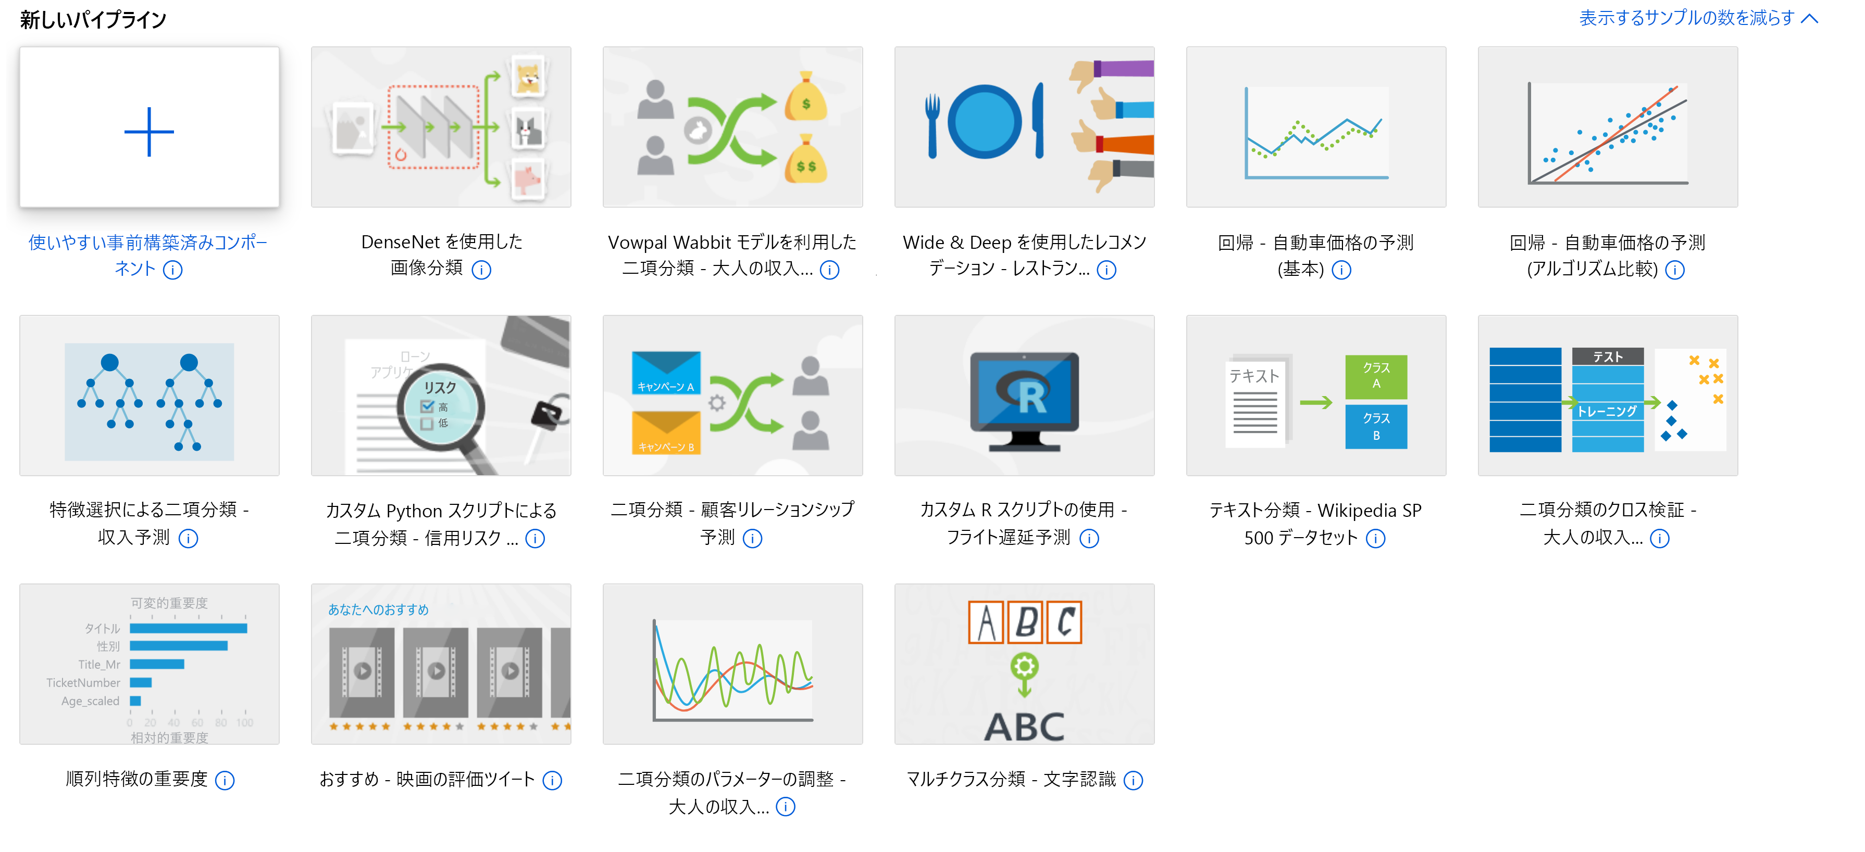The image size is (1865, 852).
Task: Open 二項分類のクロス検証 sample thumbnail
Action: (x=1608, y=396)
